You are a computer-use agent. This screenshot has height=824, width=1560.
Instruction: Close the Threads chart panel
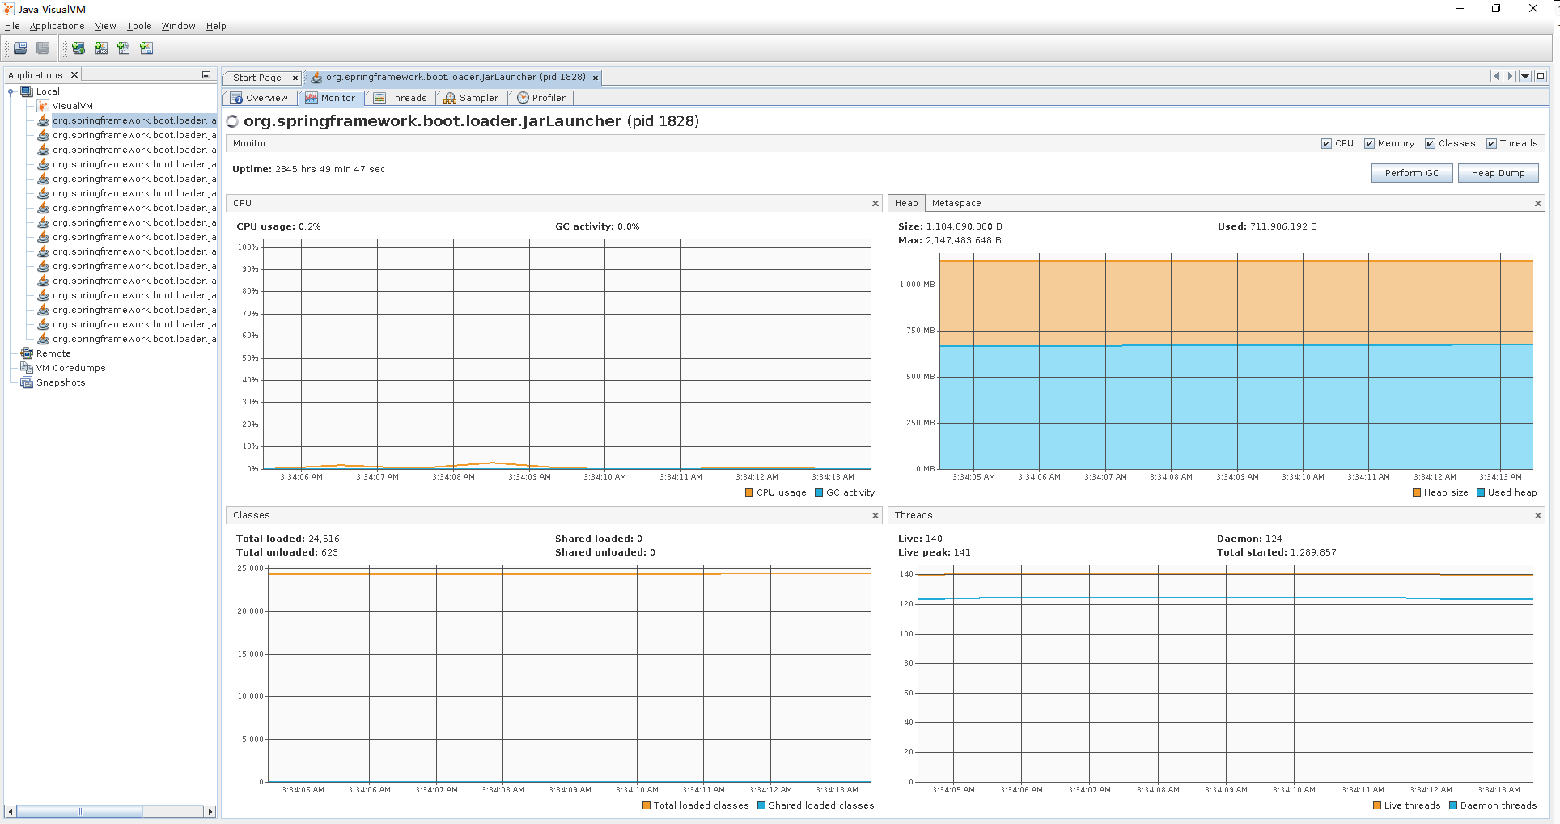coord(1538,515)
